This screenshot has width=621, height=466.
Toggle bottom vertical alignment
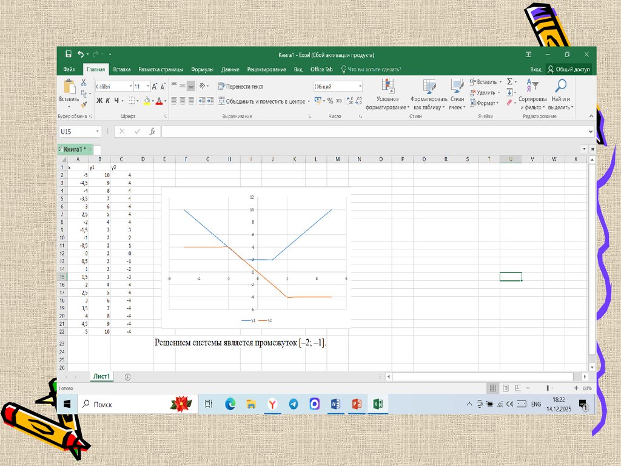[x=191, y=86]
